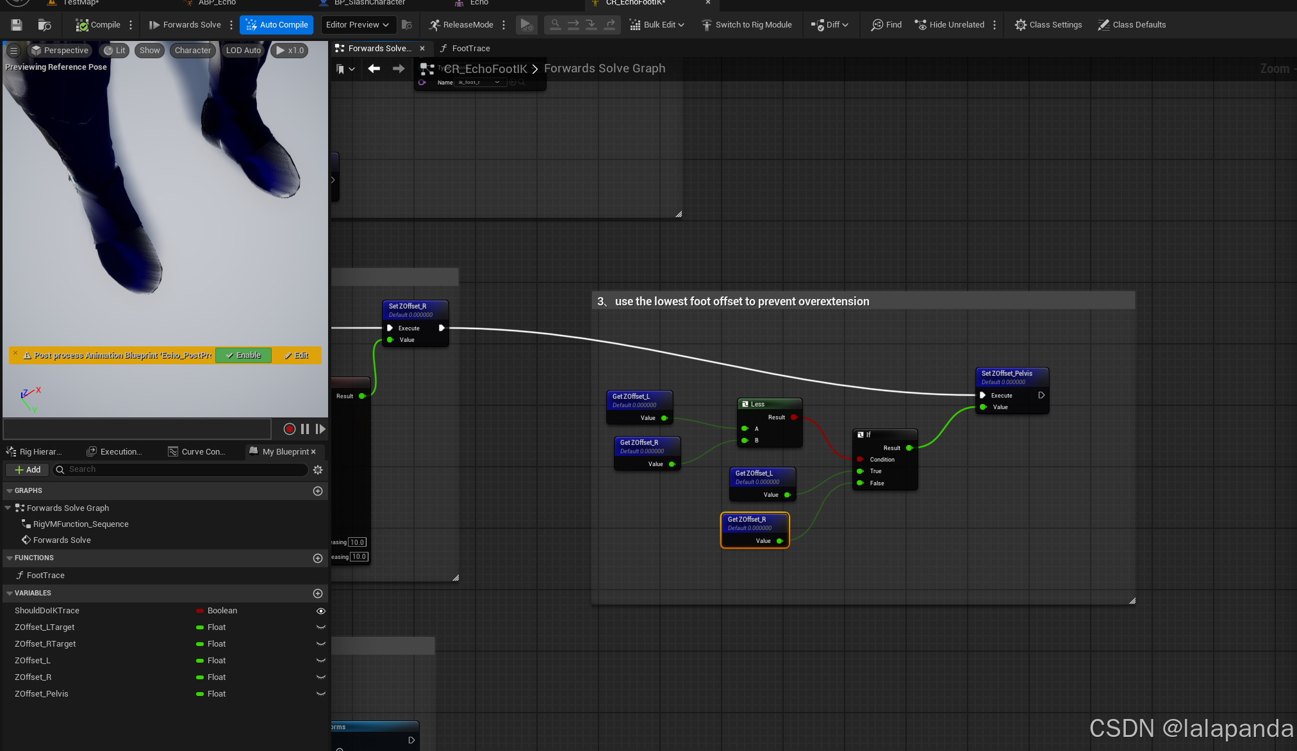Toggle visibility eye for ShouldDoIKTrace variable

(321, 611)
